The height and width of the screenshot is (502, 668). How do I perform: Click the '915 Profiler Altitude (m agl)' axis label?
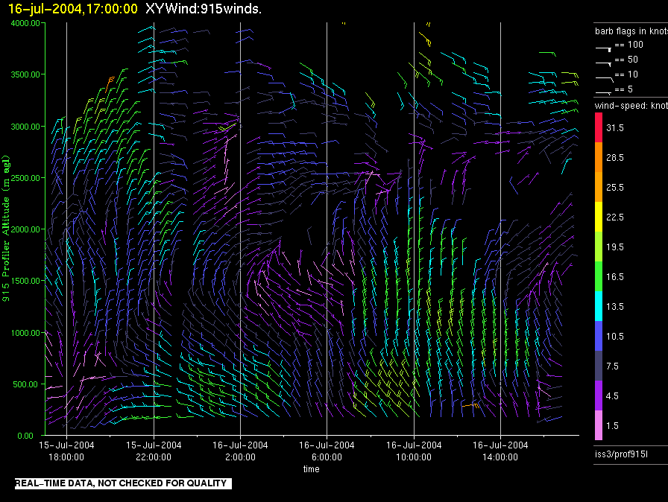pyautogui.click(x=6, y=229)
